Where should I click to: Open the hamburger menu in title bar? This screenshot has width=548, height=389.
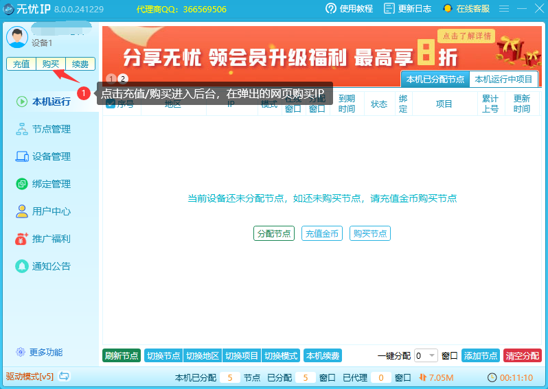tap(503, 9)
